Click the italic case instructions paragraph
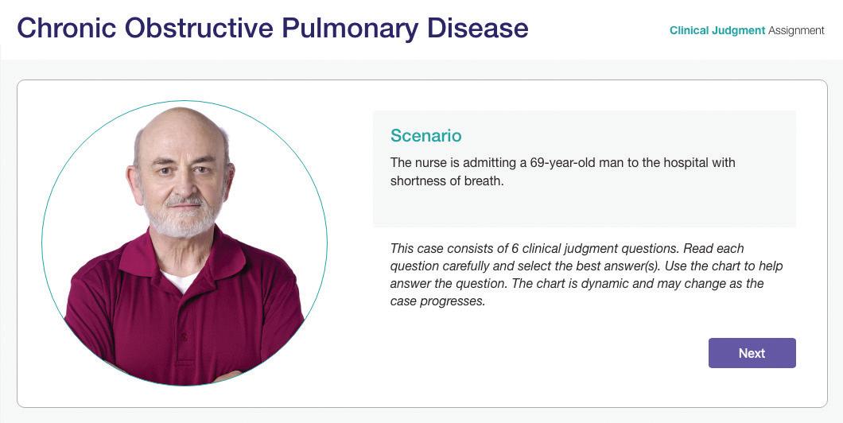The height and width of the screenshot is (423, 843). coord(586,274)
